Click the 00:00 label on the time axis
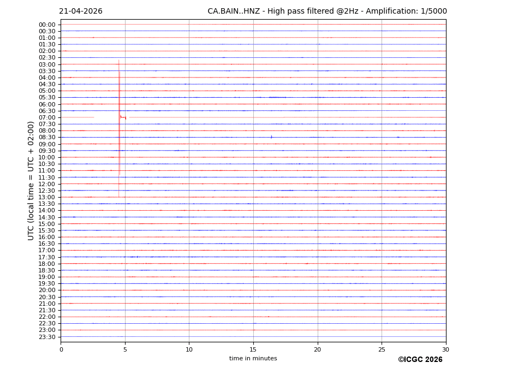The image size is (506, 380). 47,25
